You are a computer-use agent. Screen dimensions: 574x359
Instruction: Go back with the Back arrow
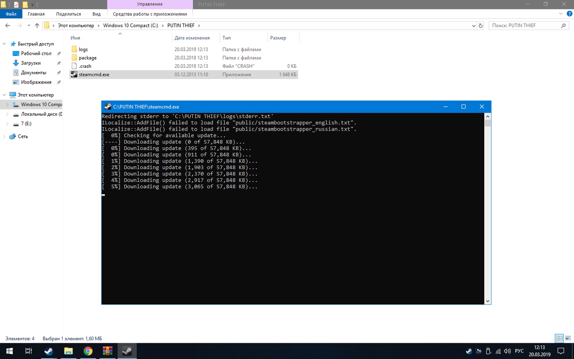(x=8, y=26)
